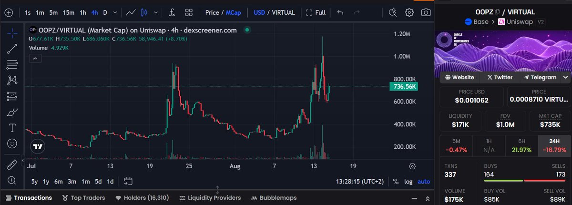Select the crosshair cursor tool
This screenshot has width=572, height=205.
[12, 33]
